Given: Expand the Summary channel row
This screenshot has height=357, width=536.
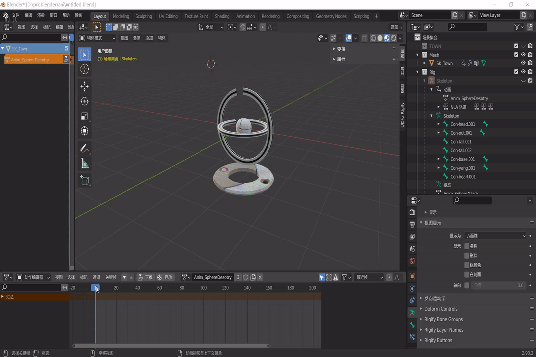Looking at the screenshot, I should pos(3,297).
